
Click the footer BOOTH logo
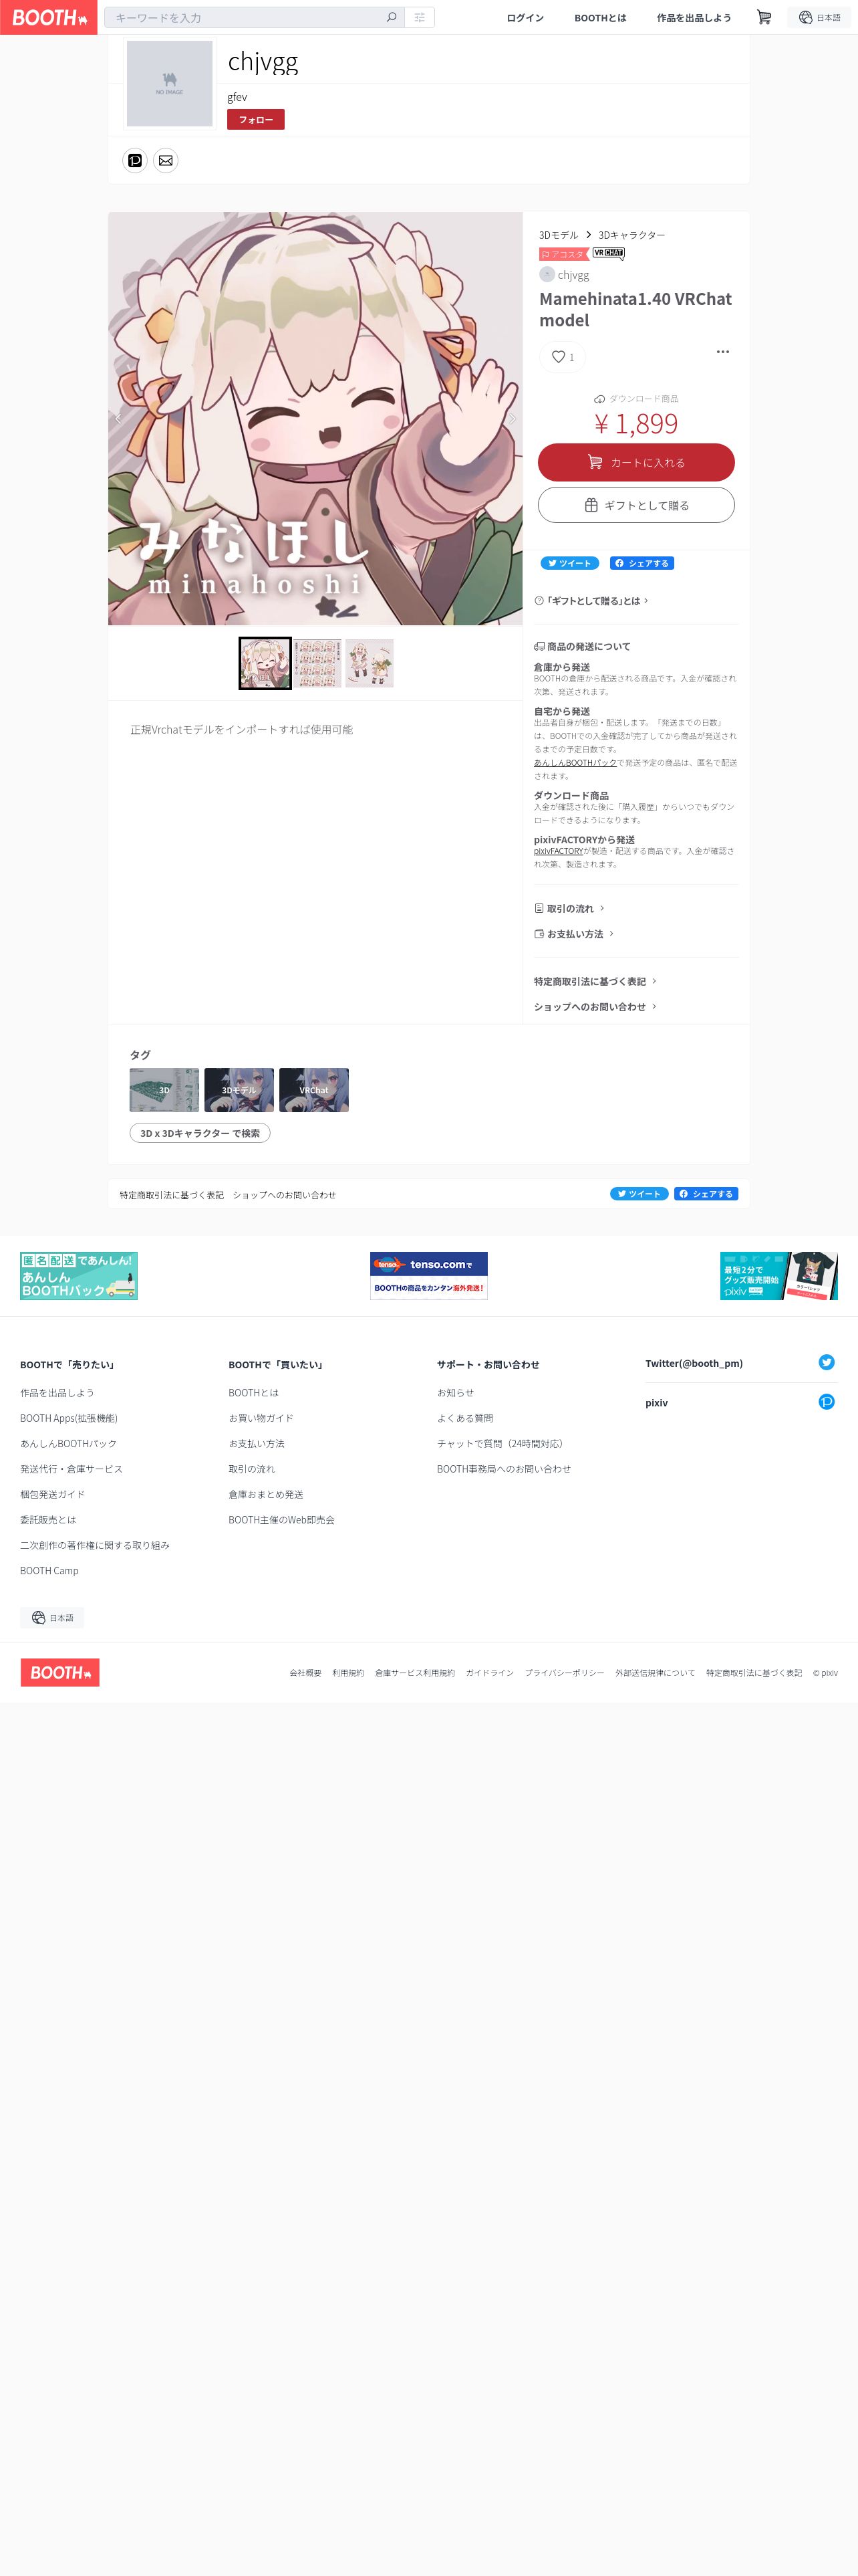(60, 1672)
